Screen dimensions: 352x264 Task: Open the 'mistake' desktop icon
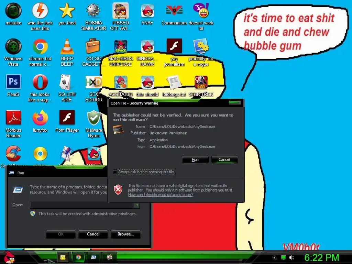[x=13, y=11]
